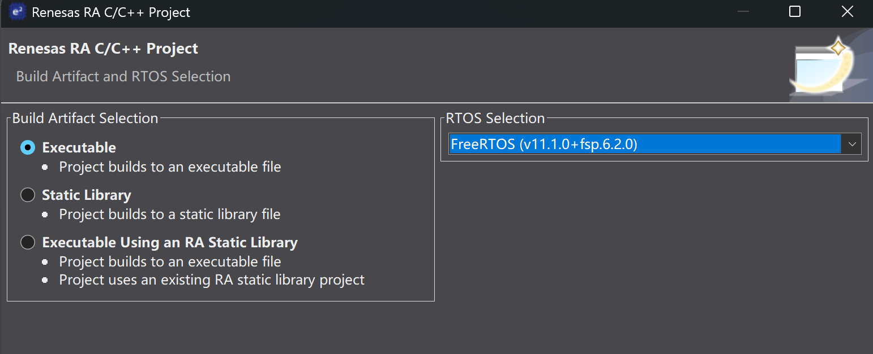Expand the RTOS Selection dropdown arrow
Image resolution: width=873 pixels, height=354 pixels.
[851, 145]
